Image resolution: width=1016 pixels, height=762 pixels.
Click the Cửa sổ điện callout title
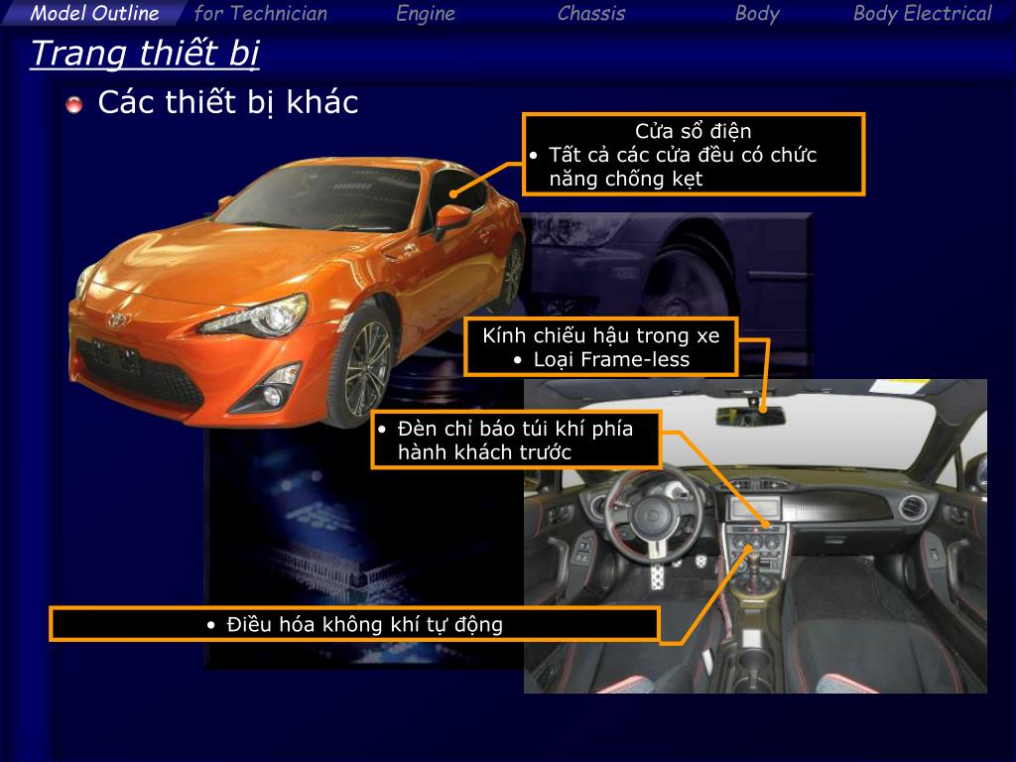pyautogui.click(x=693, y=131)
